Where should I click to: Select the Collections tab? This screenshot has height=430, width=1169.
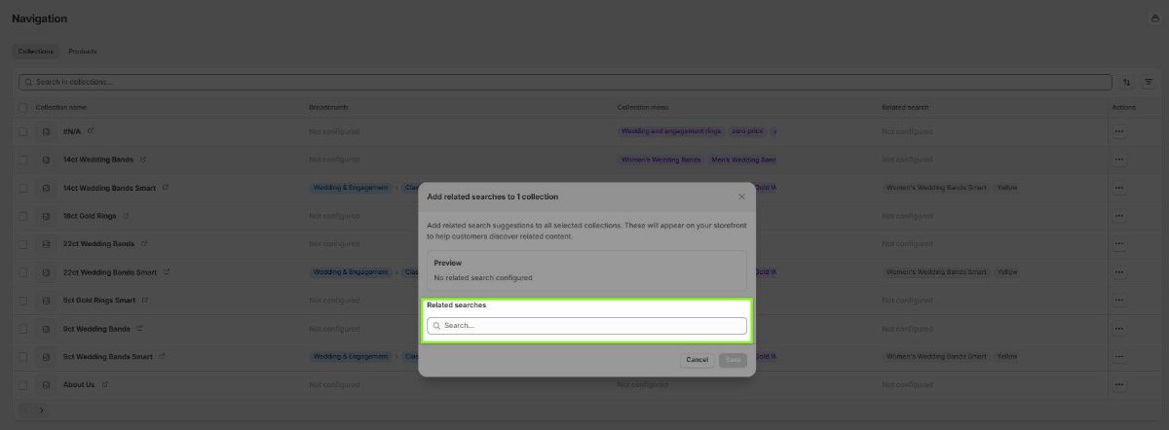[36, 52]
